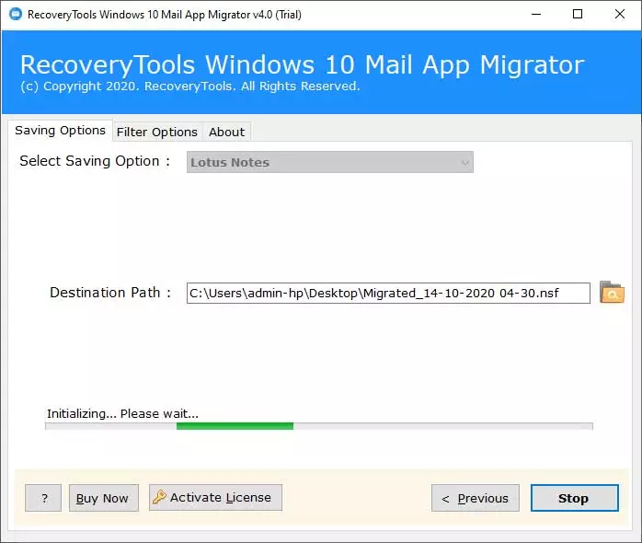Click the Activate License key button
Viewport: 642px width, 543px height.
click(x=215, y=498)
